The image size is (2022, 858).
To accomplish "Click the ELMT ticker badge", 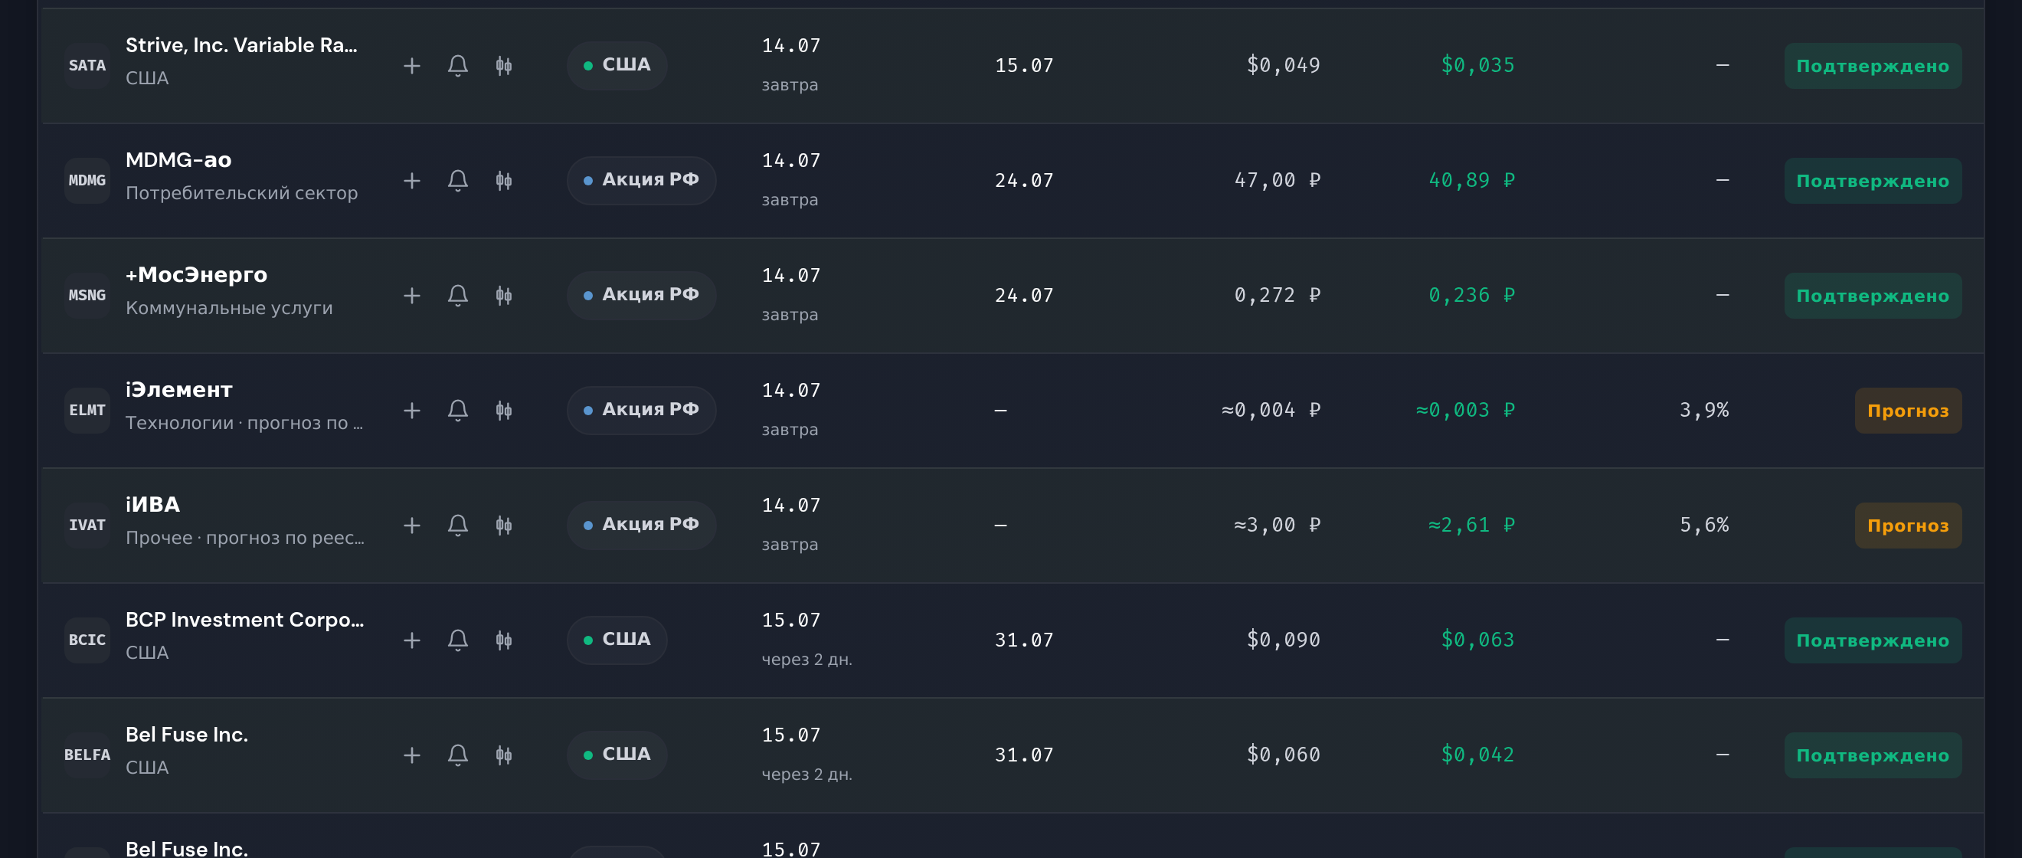I will click(87, 411).
